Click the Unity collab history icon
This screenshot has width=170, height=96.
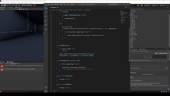pos(138,5)
